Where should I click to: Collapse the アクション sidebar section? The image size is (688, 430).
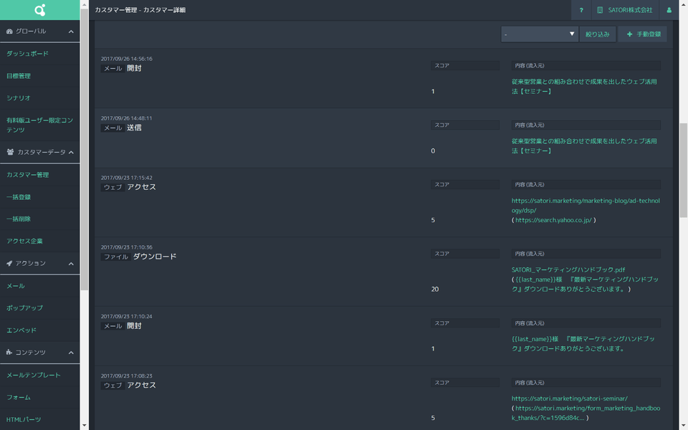point(71,263)
